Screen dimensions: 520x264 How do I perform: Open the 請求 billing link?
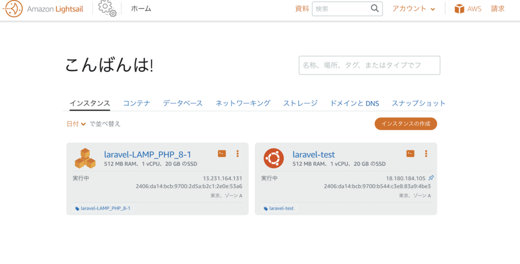(x=498, y=9)
